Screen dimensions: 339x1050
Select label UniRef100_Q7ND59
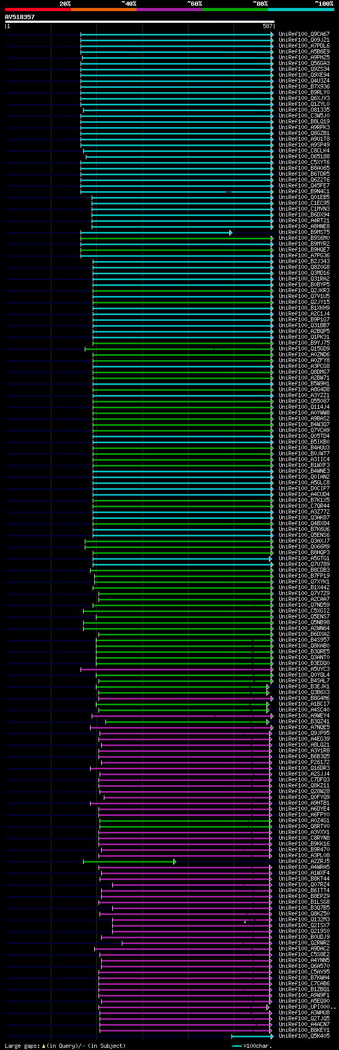click(304, 605)
